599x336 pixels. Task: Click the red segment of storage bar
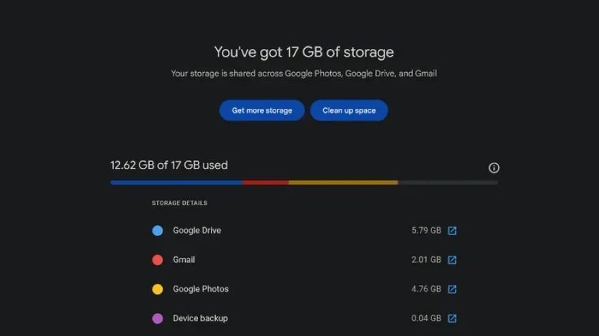pos(265,182)
